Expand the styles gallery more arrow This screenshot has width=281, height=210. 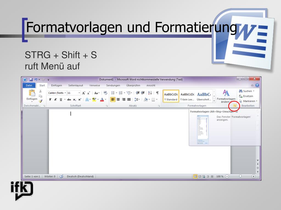[214, 101]
